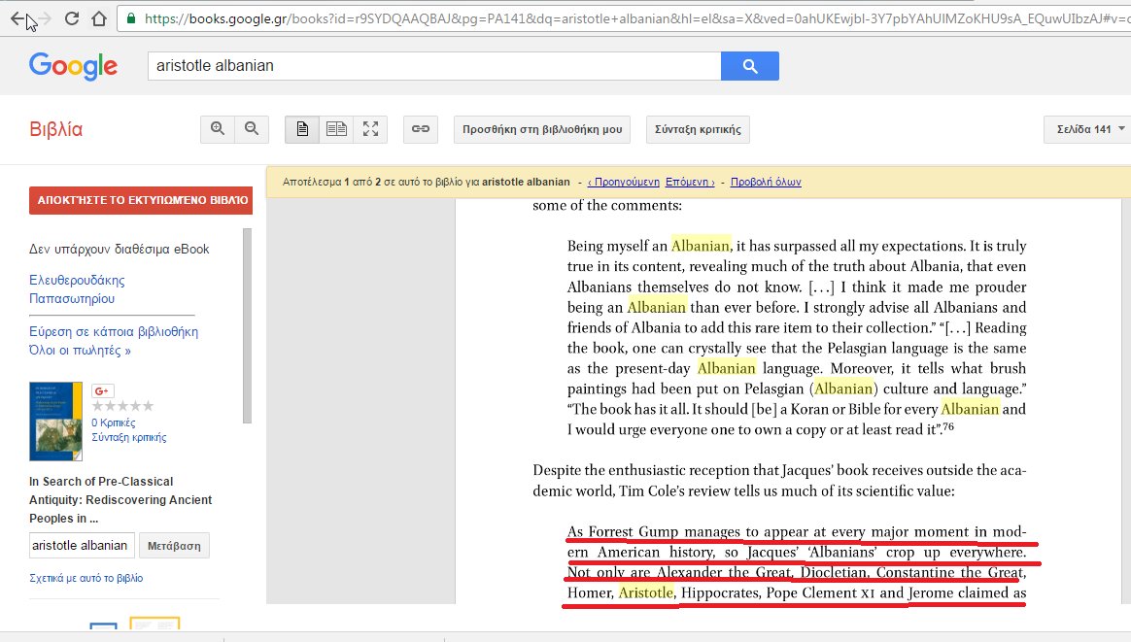
Task: Click the Μετάβαση button
Action: pos(174,546)
